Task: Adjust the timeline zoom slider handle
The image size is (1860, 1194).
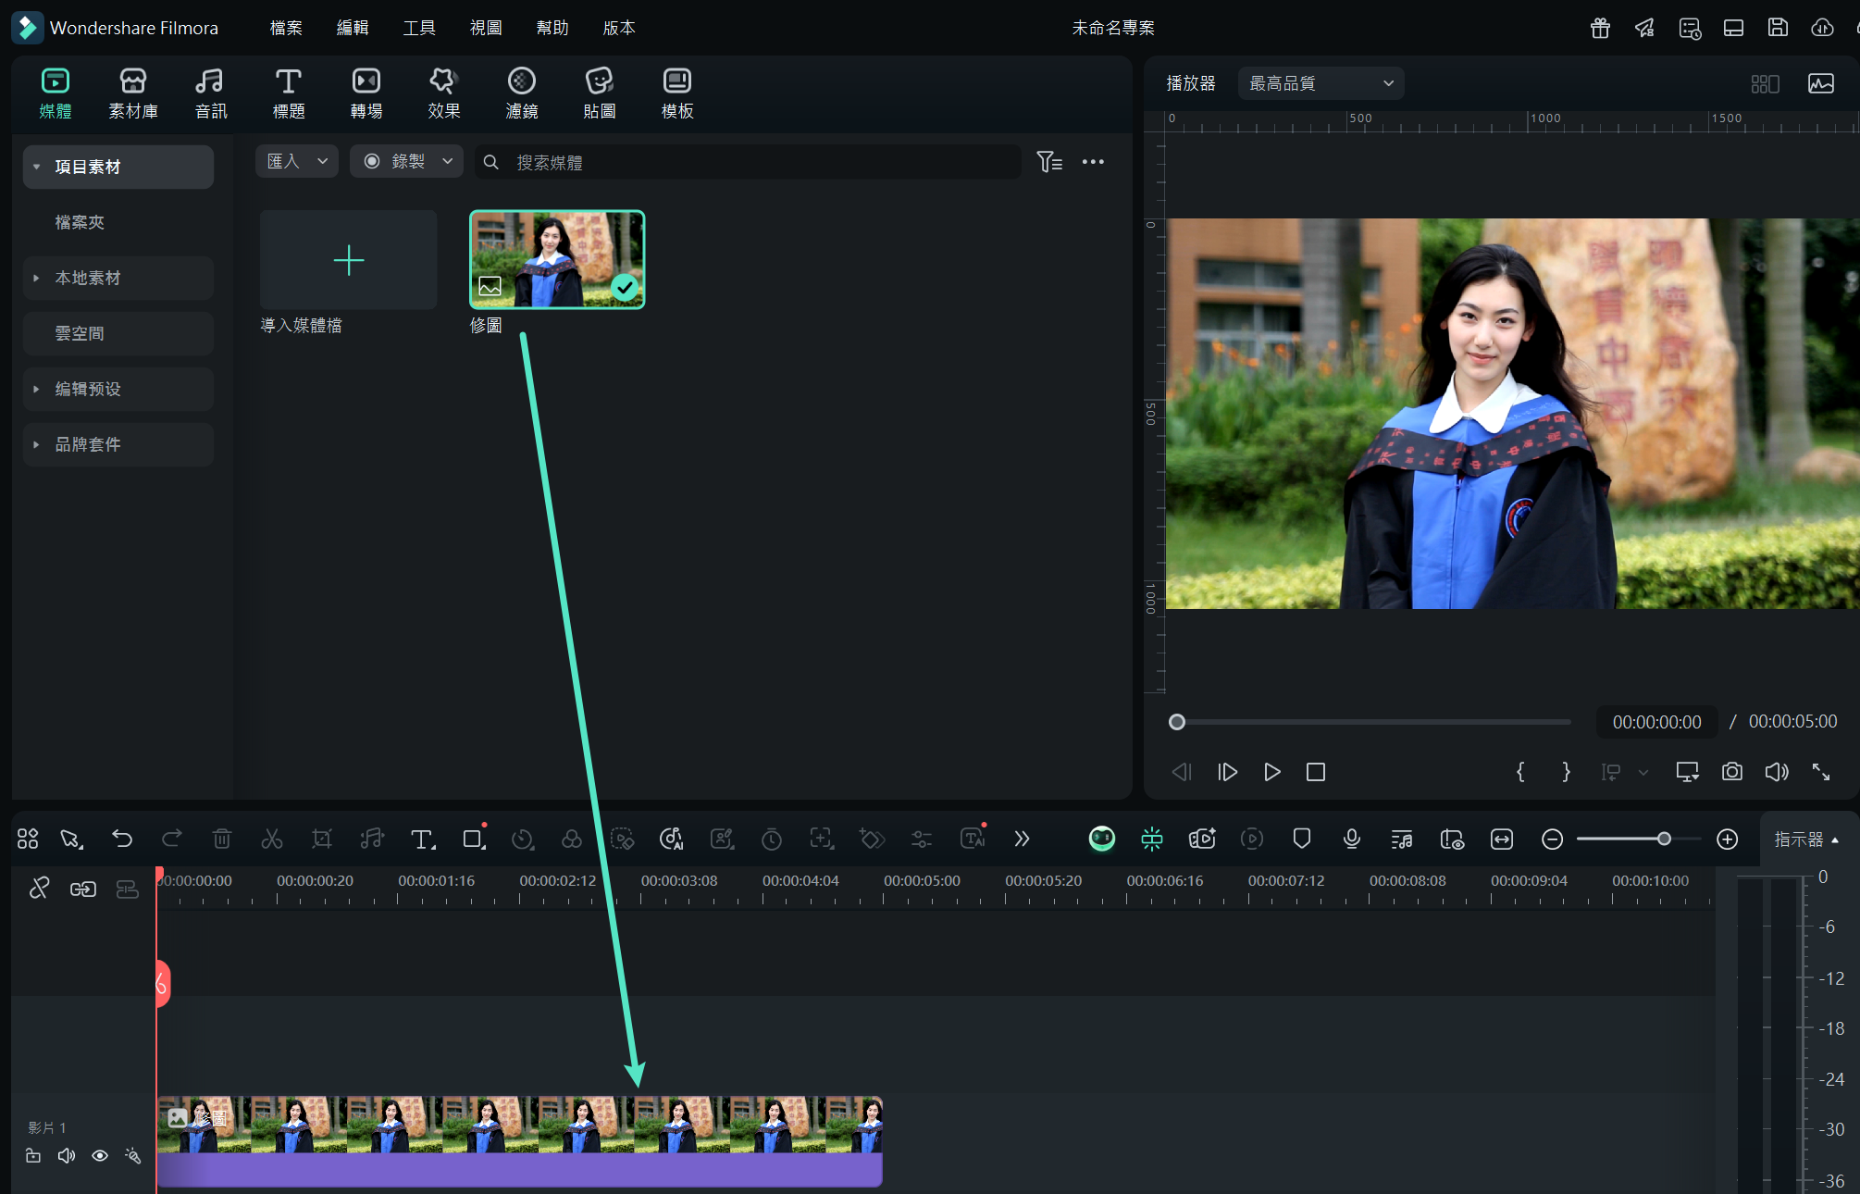Action: pyautogui.click(x=1664, y=839)
